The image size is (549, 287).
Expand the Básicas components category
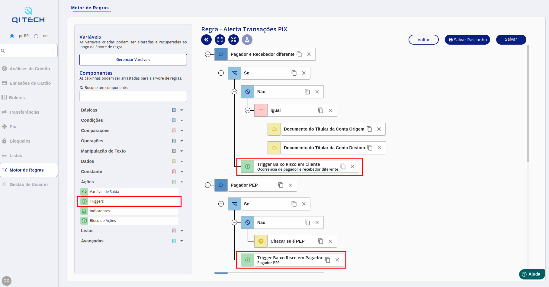tap(182, 110)
